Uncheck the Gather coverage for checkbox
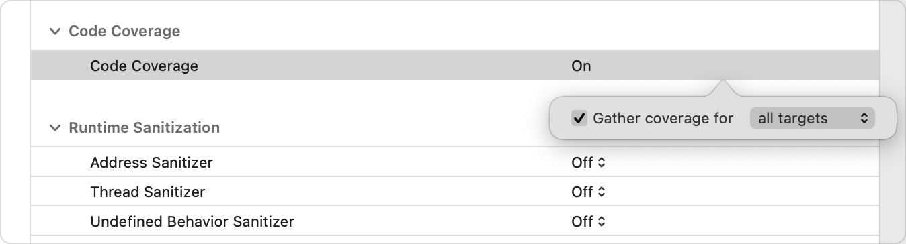Viewport: 906px width, 244px height. coord(579,119)
